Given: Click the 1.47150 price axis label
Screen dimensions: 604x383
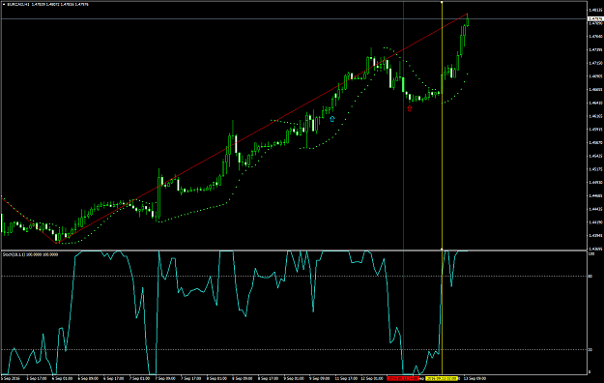Looking at the screenshot, I should [595, 63].
